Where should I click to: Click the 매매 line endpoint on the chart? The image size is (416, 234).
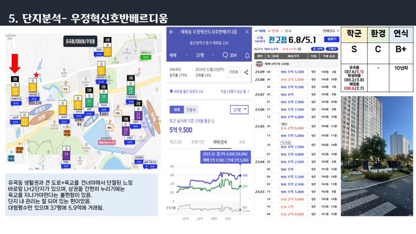[x=240, y=175]
